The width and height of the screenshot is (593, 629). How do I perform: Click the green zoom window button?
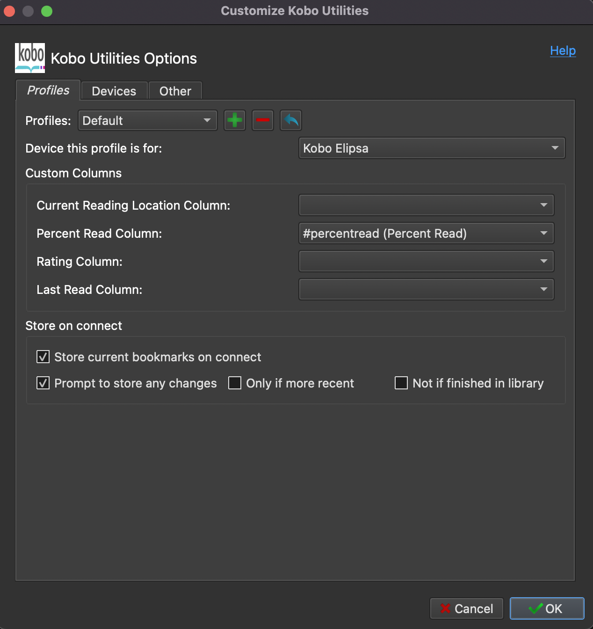click(x=47, y=11)
